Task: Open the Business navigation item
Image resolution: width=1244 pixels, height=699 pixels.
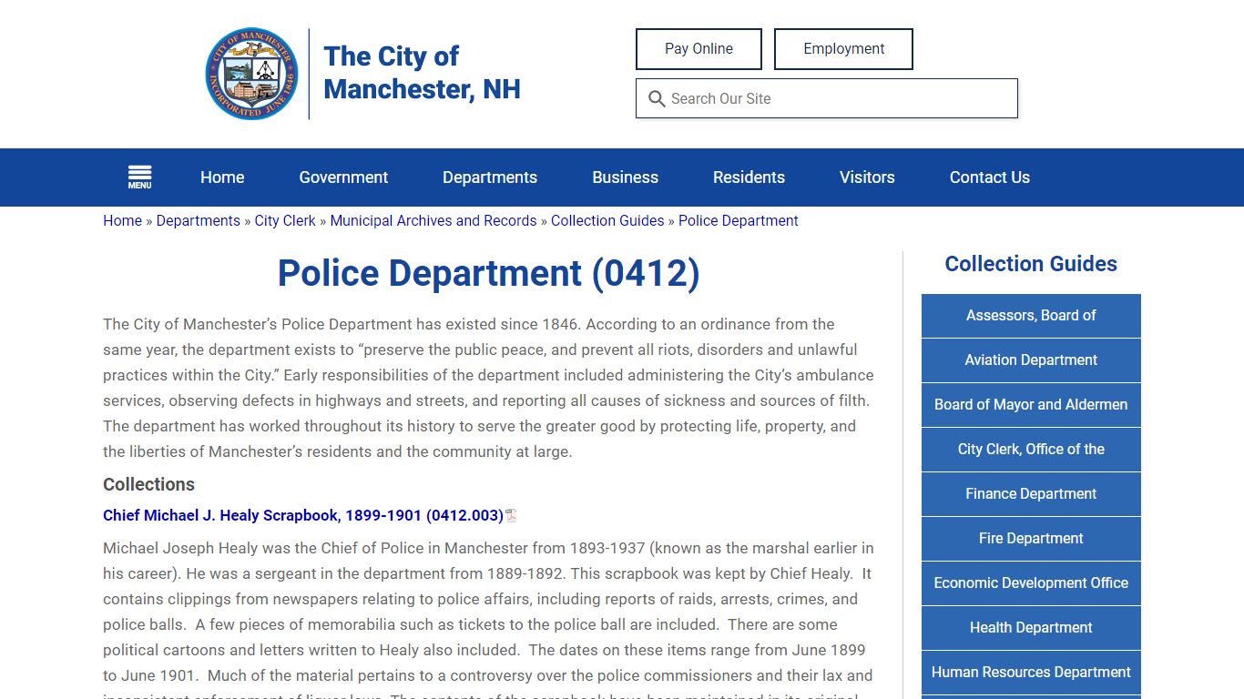Action: pyautogui.click(x=625, y=177)
